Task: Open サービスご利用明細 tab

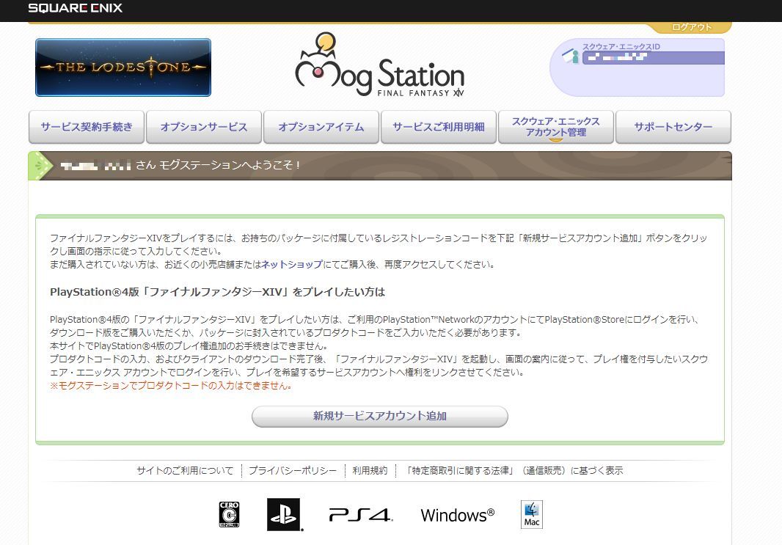Action: pos(439,127)
